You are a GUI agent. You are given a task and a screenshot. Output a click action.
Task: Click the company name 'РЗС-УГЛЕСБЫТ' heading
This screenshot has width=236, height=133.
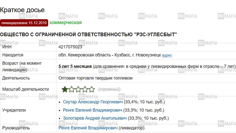(x=156, y=34)
